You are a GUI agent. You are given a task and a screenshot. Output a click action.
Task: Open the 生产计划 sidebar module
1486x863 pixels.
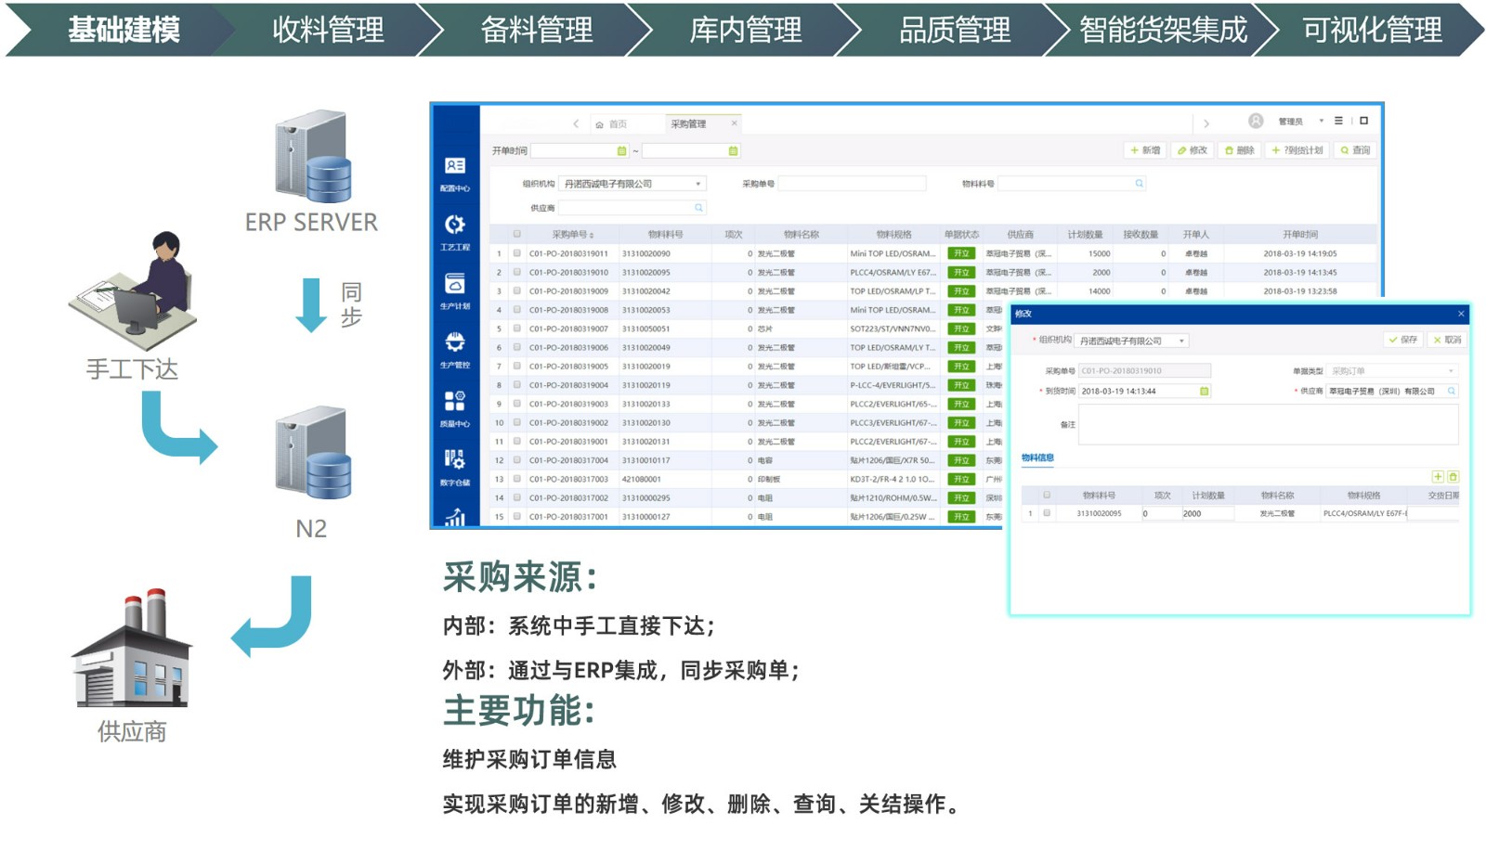tap(454, 289)
